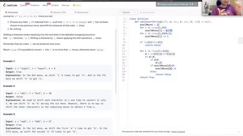Go to the Problems page
The width and height of the screenshot is (243, 136).
click(x=35, y=5)
